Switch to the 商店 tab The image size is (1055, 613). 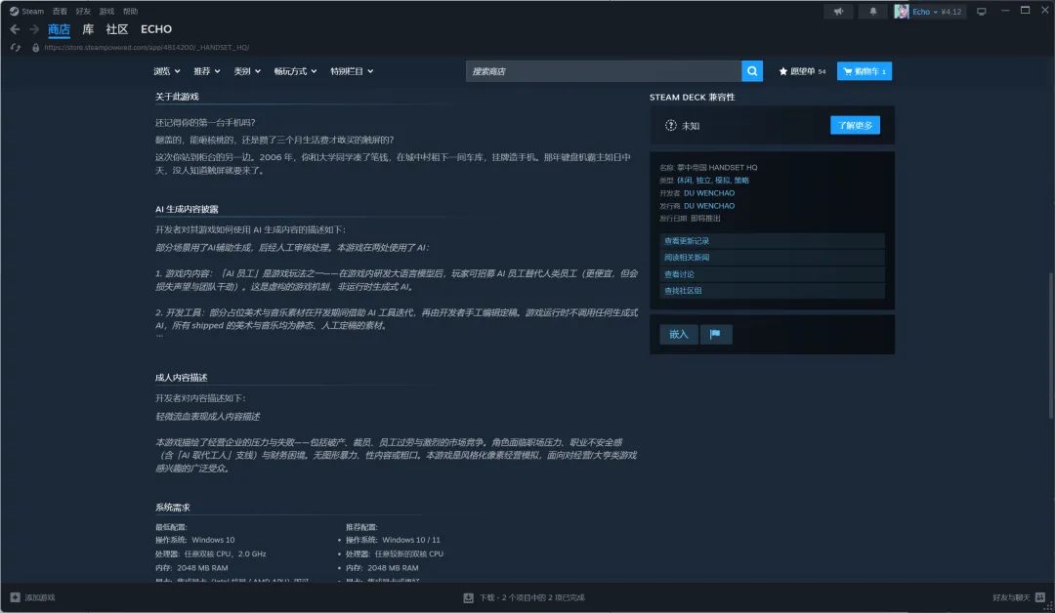pos(59,29)
